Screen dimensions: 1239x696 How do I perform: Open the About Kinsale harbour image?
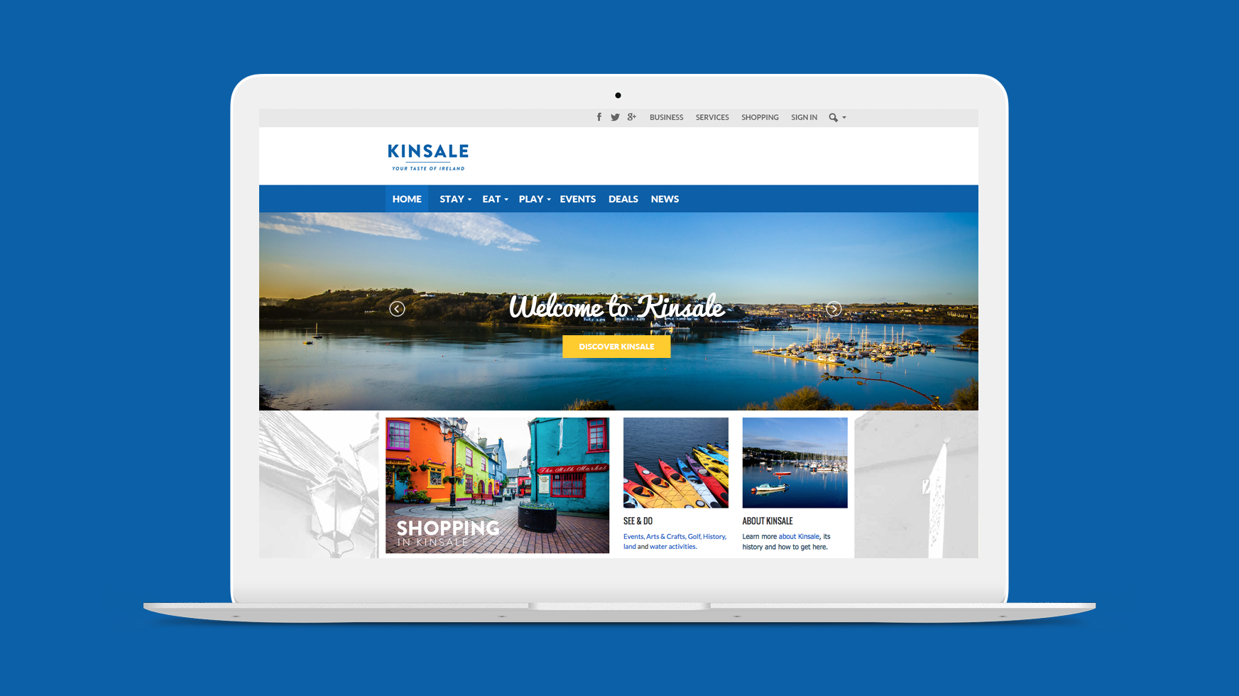(795, 462)
